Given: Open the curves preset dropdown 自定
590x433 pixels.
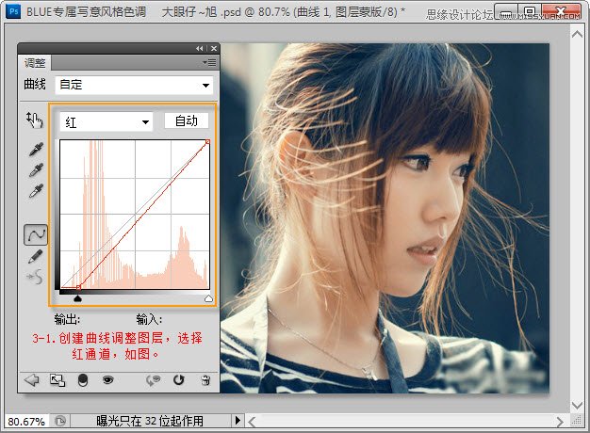Looking at the screenshot, I should click(x=133, y=85).
